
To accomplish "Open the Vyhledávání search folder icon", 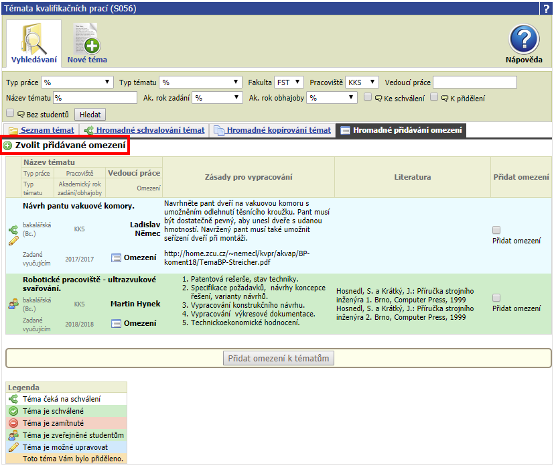I will point(34,39).
